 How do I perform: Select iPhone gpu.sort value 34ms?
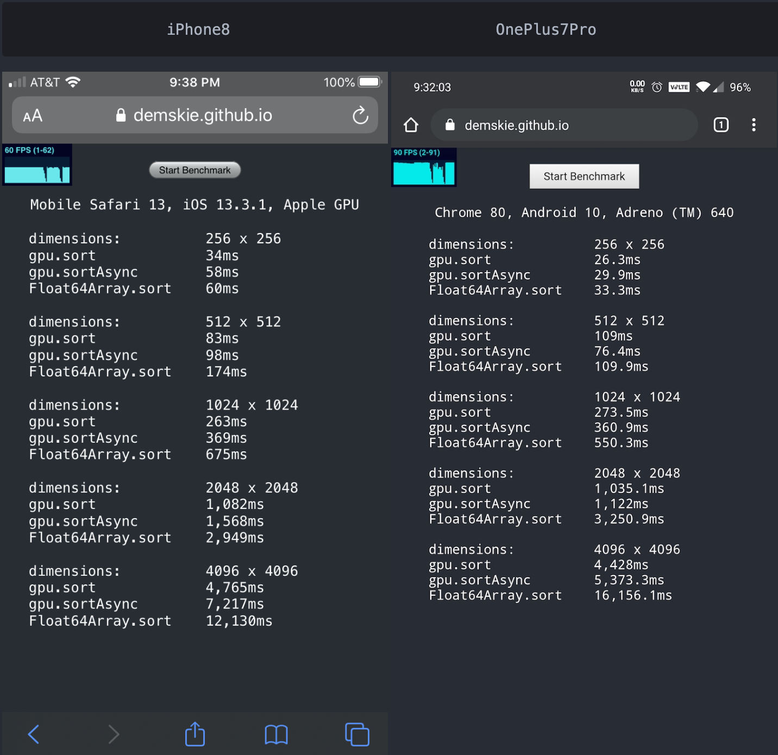coord(222,255)
